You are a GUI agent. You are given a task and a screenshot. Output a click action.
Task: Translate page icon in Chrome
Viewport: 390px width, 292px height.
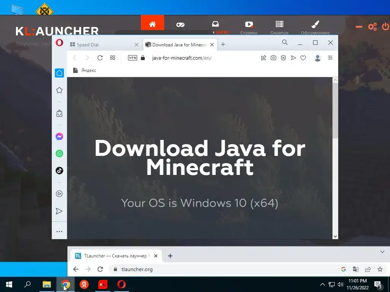[356, 269]
